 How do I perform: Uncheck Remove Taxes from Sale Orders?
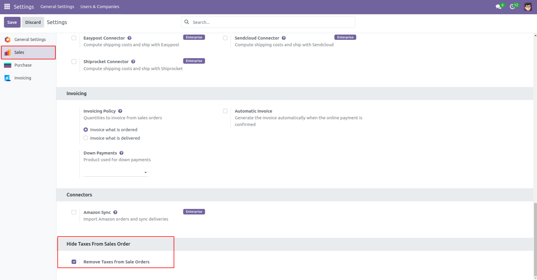(x=74, y=262)
